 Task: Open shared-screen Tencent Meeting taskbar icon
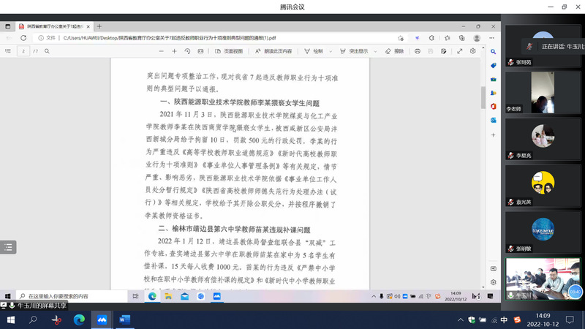pos(216,296)
